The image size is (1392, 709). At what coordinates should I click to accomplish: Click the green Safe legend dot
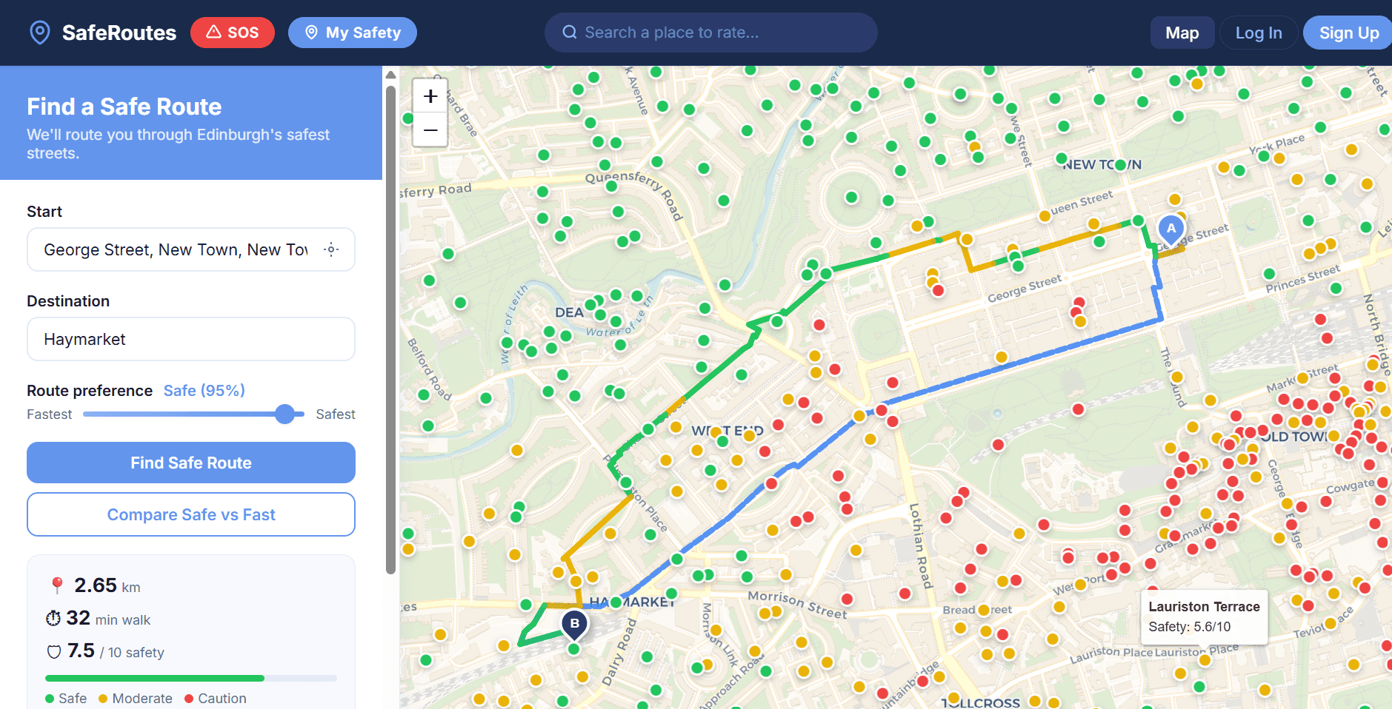[x=50, y=699]
